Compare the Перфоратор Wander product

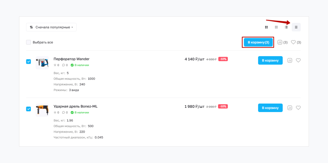[x=290, y=60]
